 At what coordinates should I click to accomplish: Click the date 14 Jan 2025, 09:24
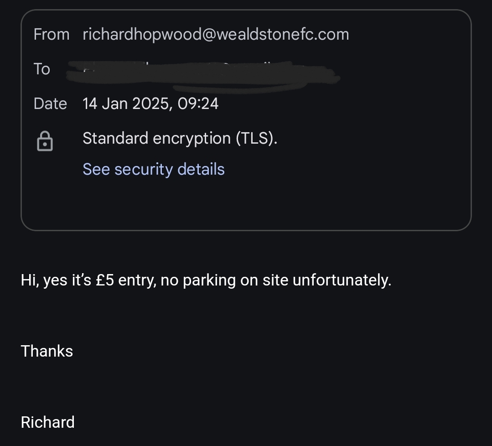tap(150, 104)
